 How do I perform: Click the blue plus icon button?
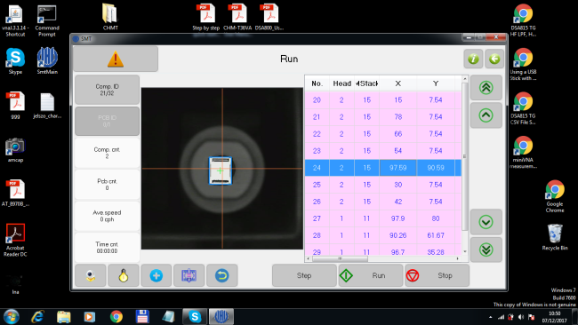(156, 275)
